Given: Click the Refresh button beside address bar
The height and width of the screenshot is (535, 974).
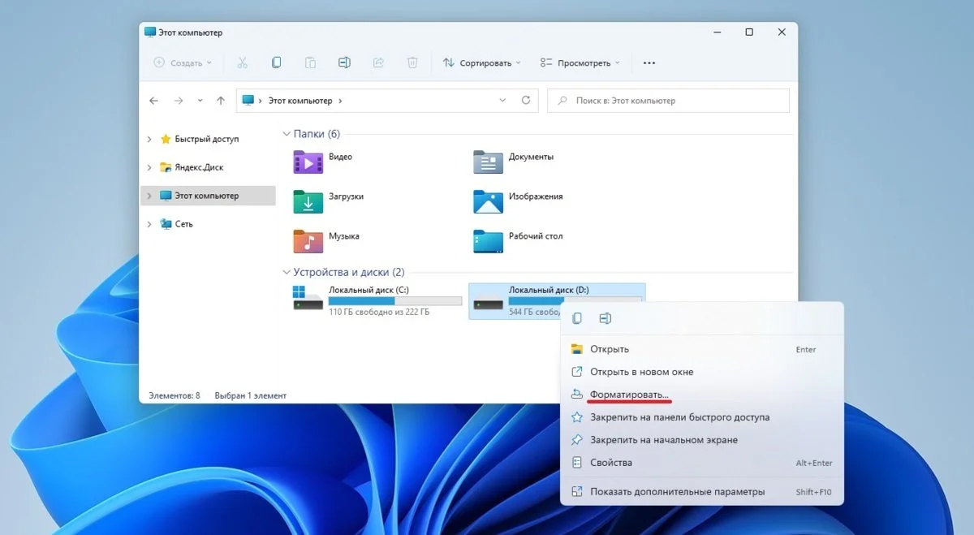Looking at the screenshot, I should click(x=526, y=101).
